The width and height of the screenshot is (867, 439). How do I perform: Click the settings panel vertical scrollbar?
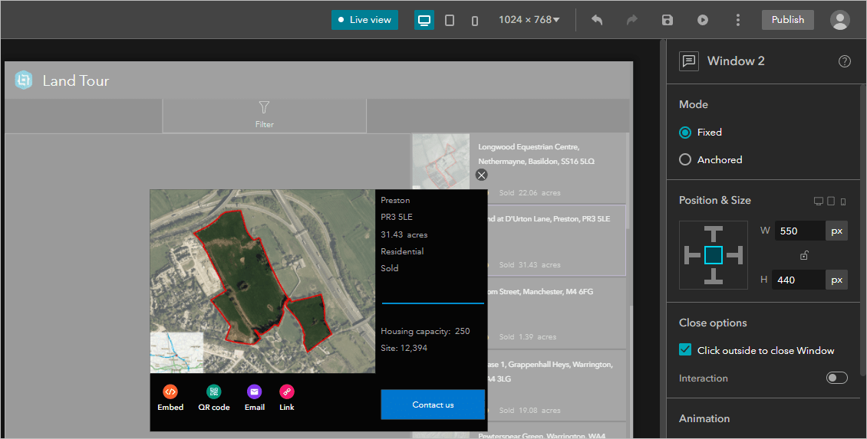(x=863, y=230)
